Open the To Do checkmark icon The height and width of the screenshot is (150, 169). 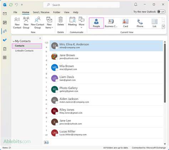pyautogui.click(x=5, y=40)
